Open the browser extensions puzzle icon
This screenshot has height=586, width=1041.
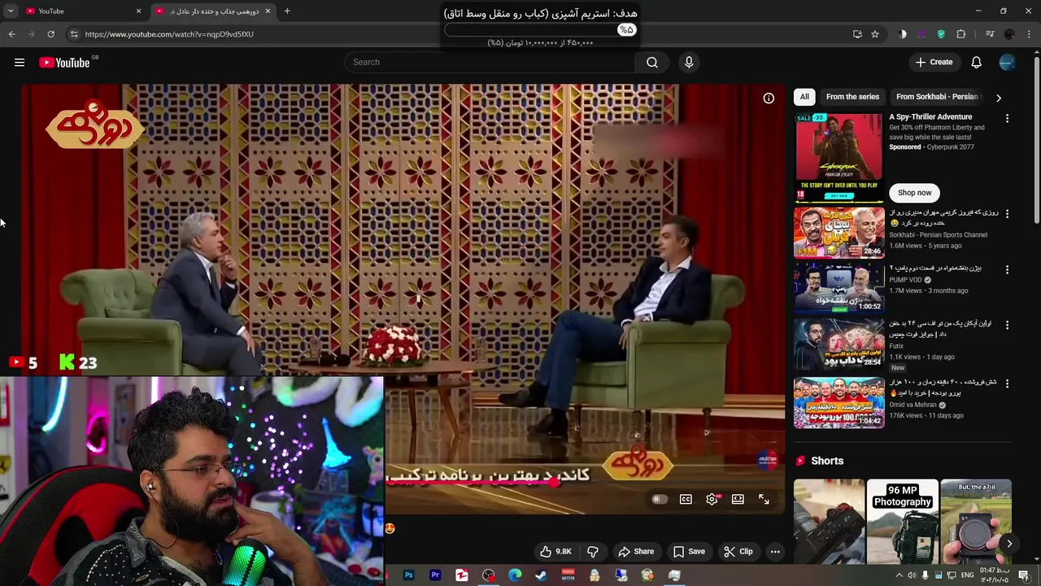tap(961, 34)
